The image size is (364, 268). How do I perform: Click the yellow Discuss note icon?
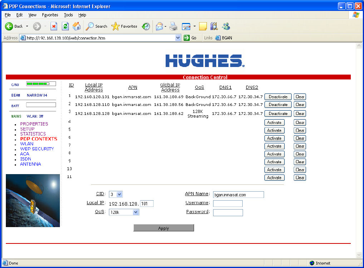point(203,26)
